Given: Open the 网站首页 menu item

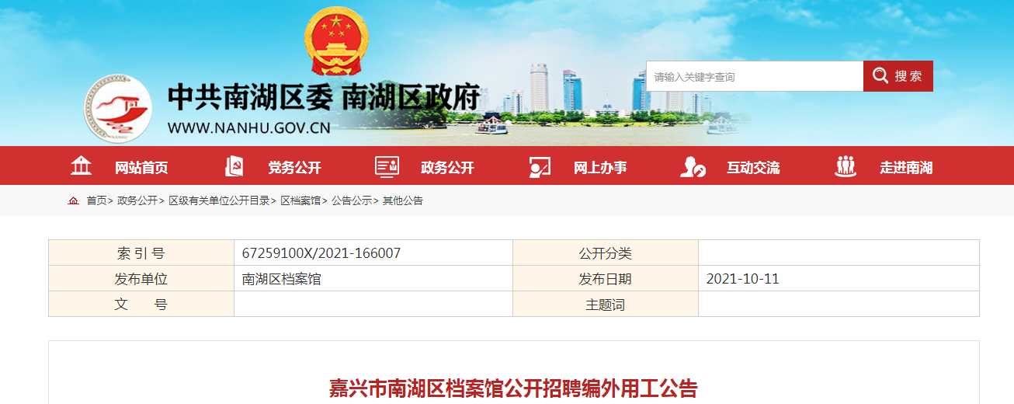Looking at the screenshot, I should point(141,167).
